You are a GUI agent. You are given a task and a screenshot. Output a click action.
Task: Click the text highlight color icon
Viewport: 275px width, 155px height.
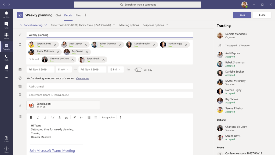(53, 118)
